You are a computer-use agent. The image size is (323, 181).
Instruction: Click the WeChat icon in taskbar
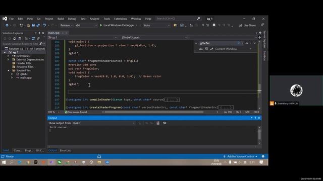[60, 162]
